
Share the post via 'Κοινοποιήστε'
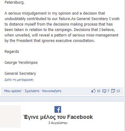tap(52, 91)
